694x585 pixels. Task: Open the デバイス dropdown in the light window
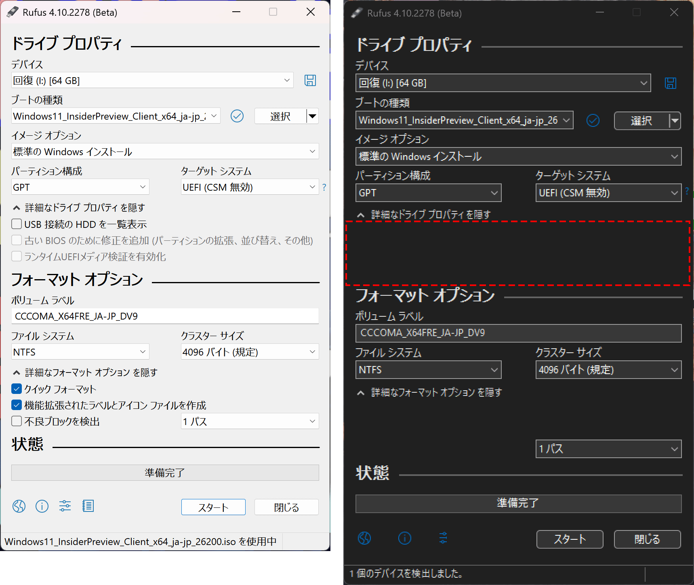point(152,80)
